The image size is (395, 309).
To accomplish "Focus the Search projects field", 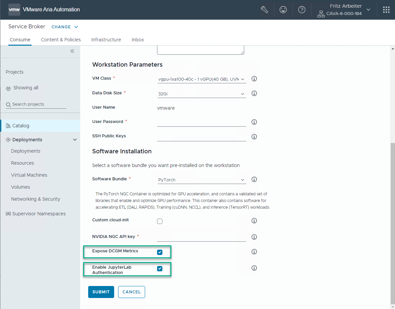I will [x=36, y=104].
